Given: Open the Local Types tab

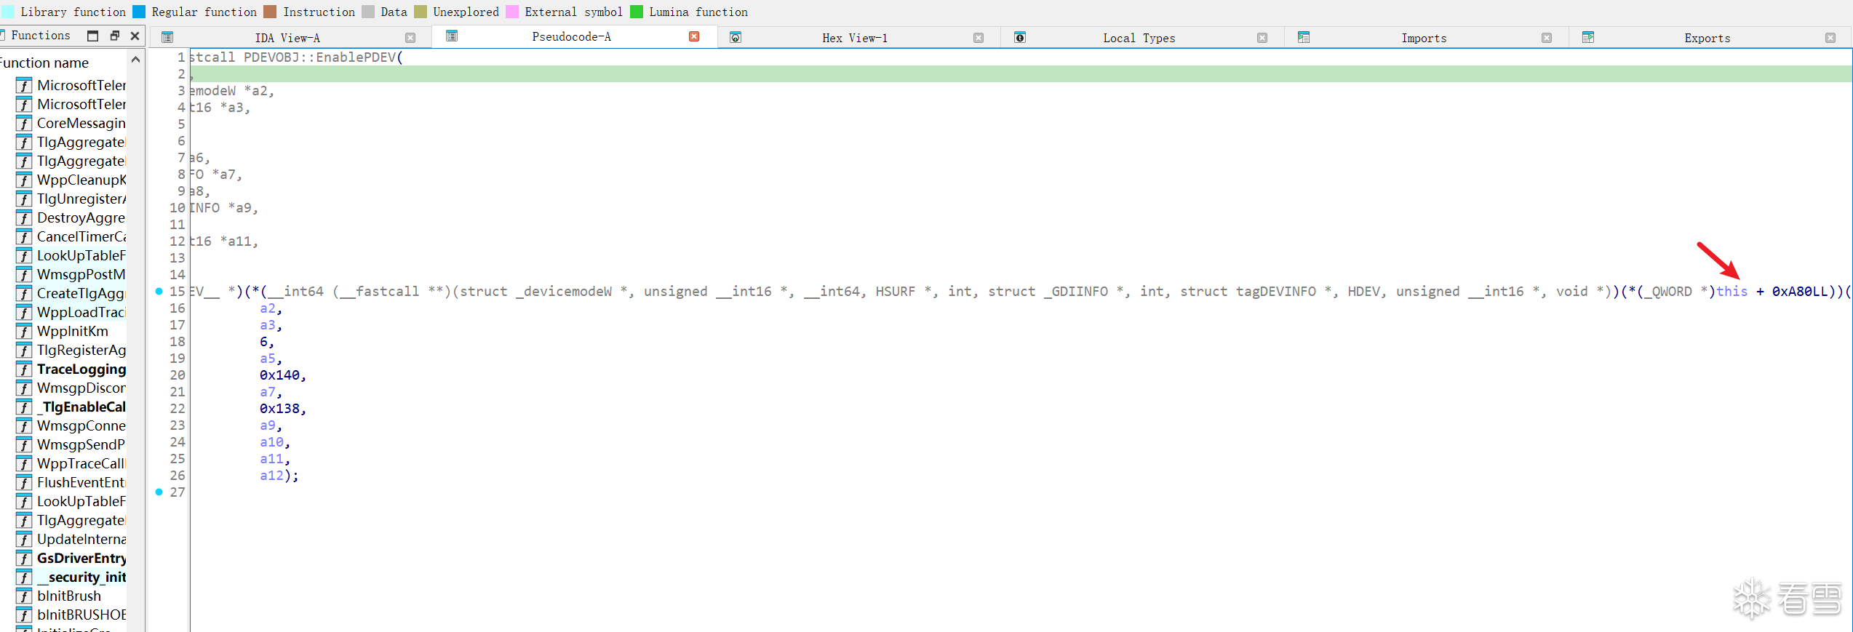Looking at the screenshot, I should [x=1139, y=38].
